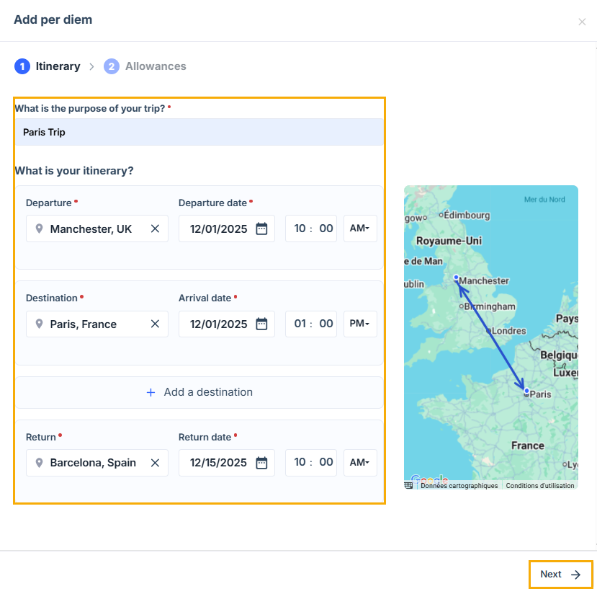Click the departure location pin icon

(39, 229)
